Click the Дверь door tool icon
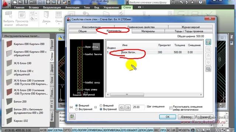This screenshot has height=132, width=236. (46, 15)
